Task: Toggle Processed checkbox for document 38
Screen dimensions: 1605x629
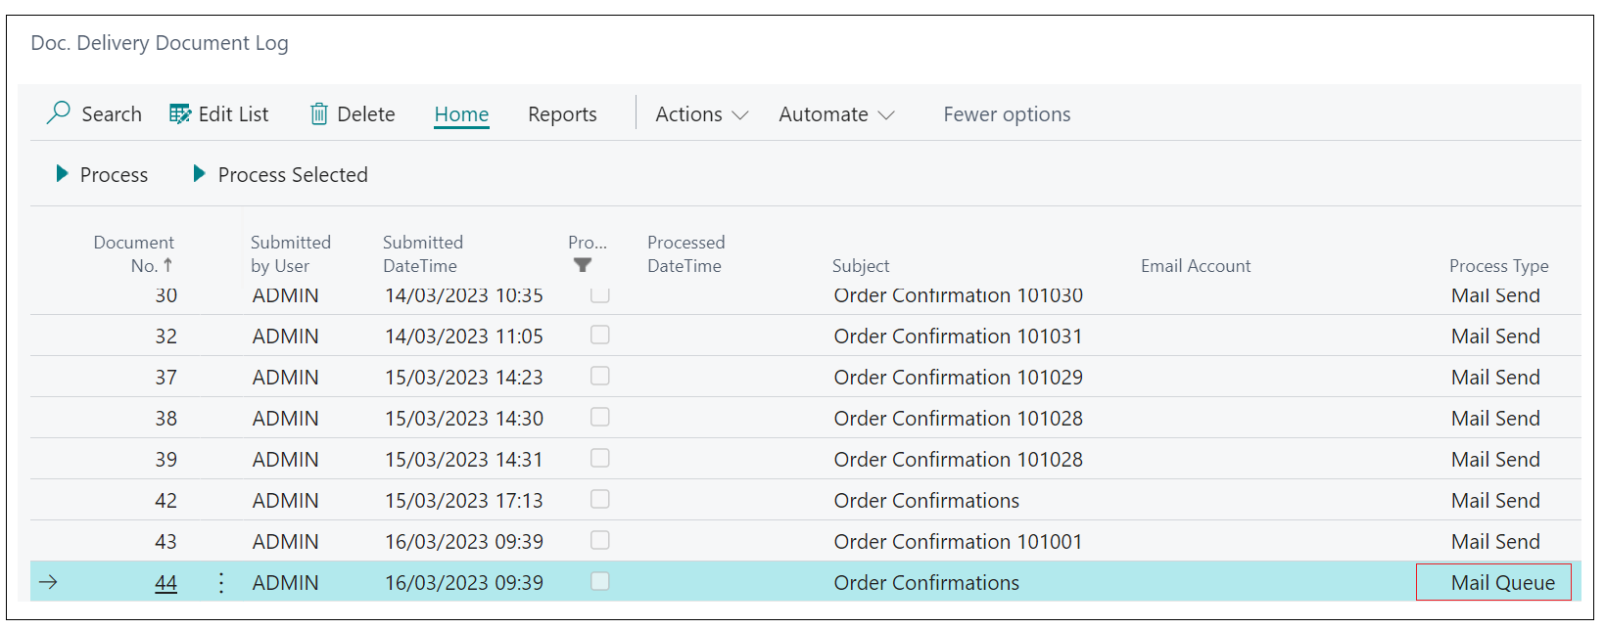Action: 600,417
